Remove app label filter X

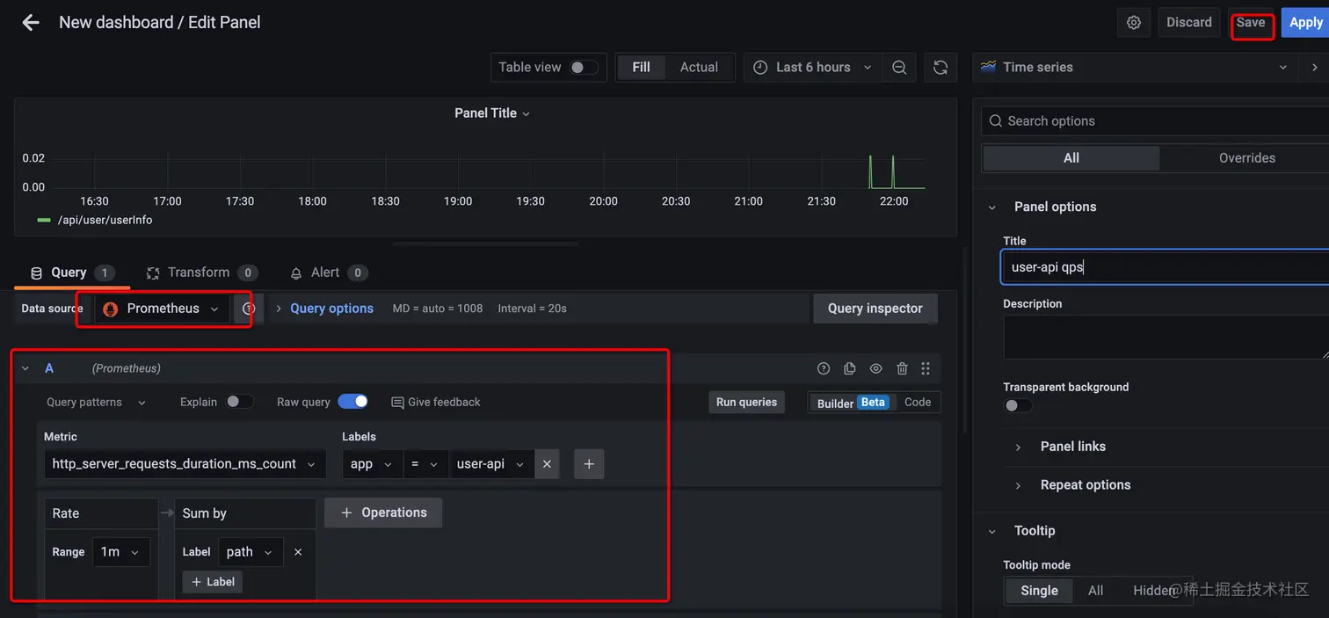547,464
